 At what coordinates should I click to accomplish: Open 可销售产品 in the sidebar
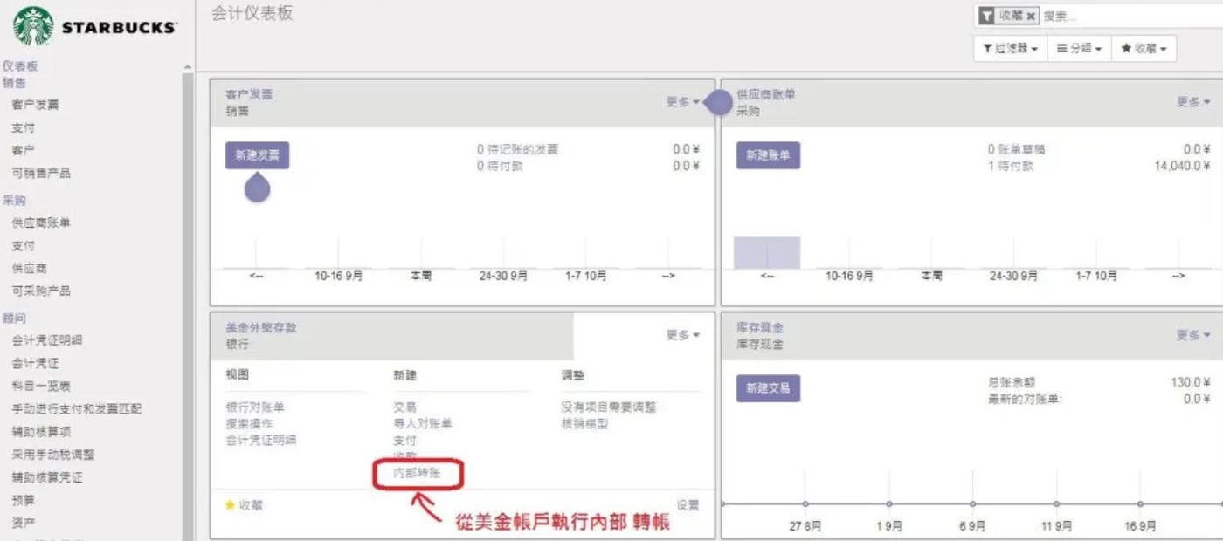pyautogui.click(x=41, y=173)
